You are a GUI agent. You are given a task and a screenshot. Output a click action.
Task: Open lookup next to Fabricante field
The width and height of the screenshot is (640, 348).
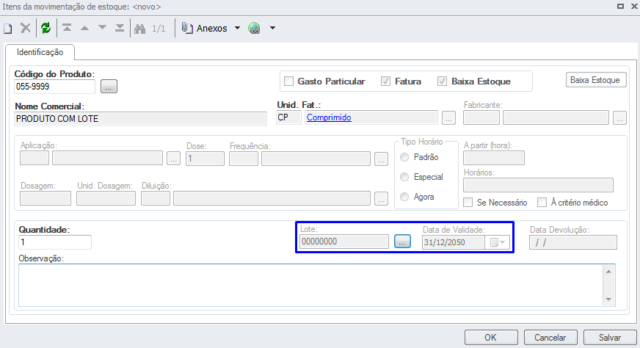(619, 118)
